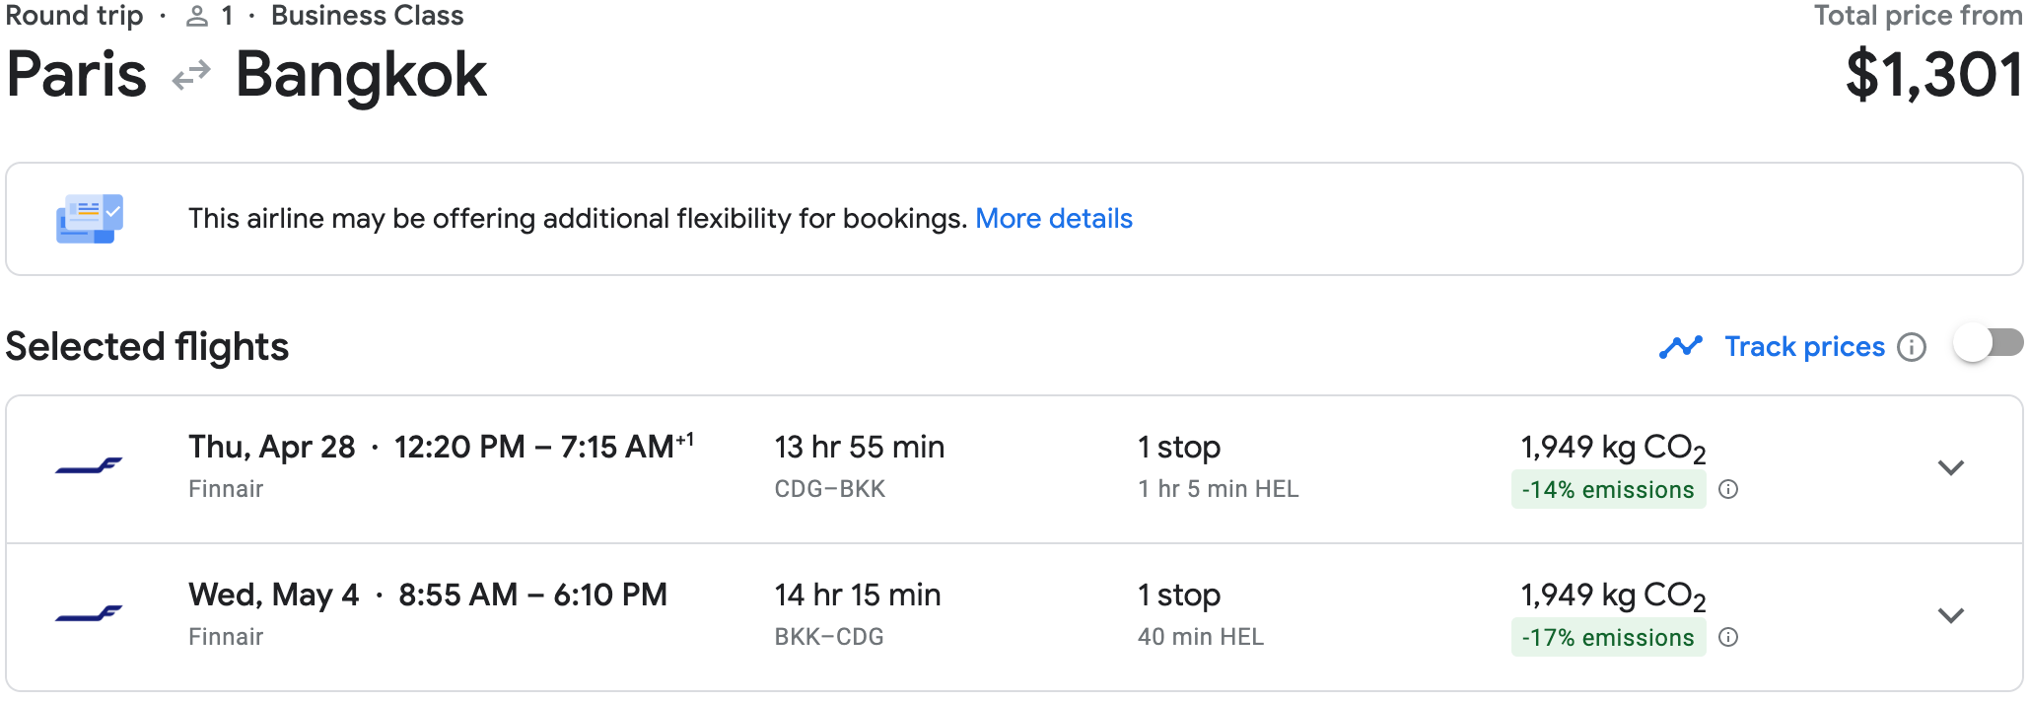
Task: Select the Paris city label
Action: (x=75, y=74)
